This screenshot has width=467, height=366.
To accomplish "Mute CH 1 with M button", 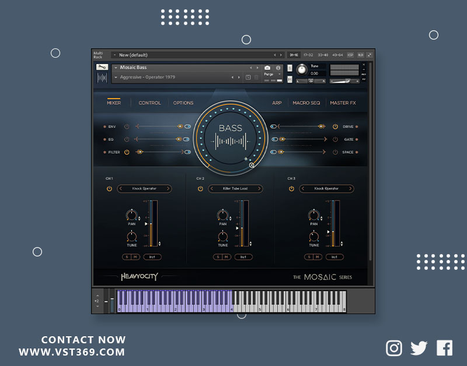I will click(x=135, y=257).
